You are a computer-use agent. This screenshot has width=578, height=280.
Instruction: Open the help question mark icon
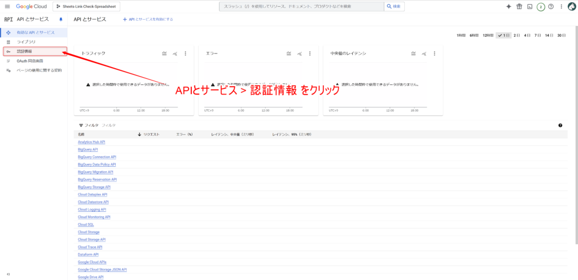click(551, 6)
